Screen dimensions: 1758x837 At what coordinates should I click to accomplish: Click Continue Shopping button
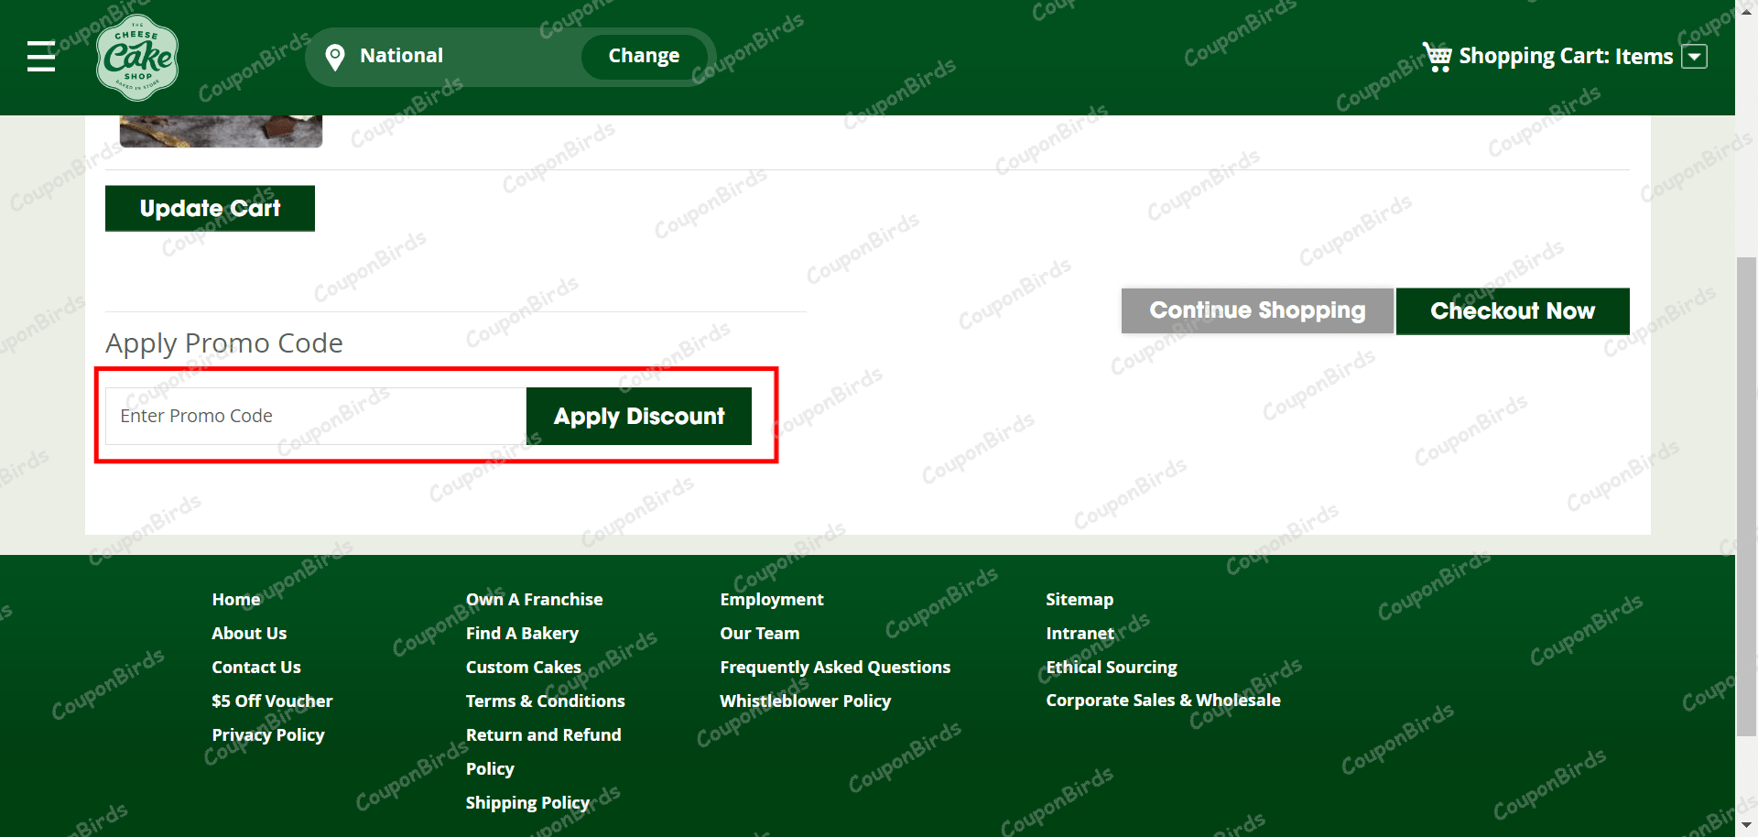[x=1257, y=311]
